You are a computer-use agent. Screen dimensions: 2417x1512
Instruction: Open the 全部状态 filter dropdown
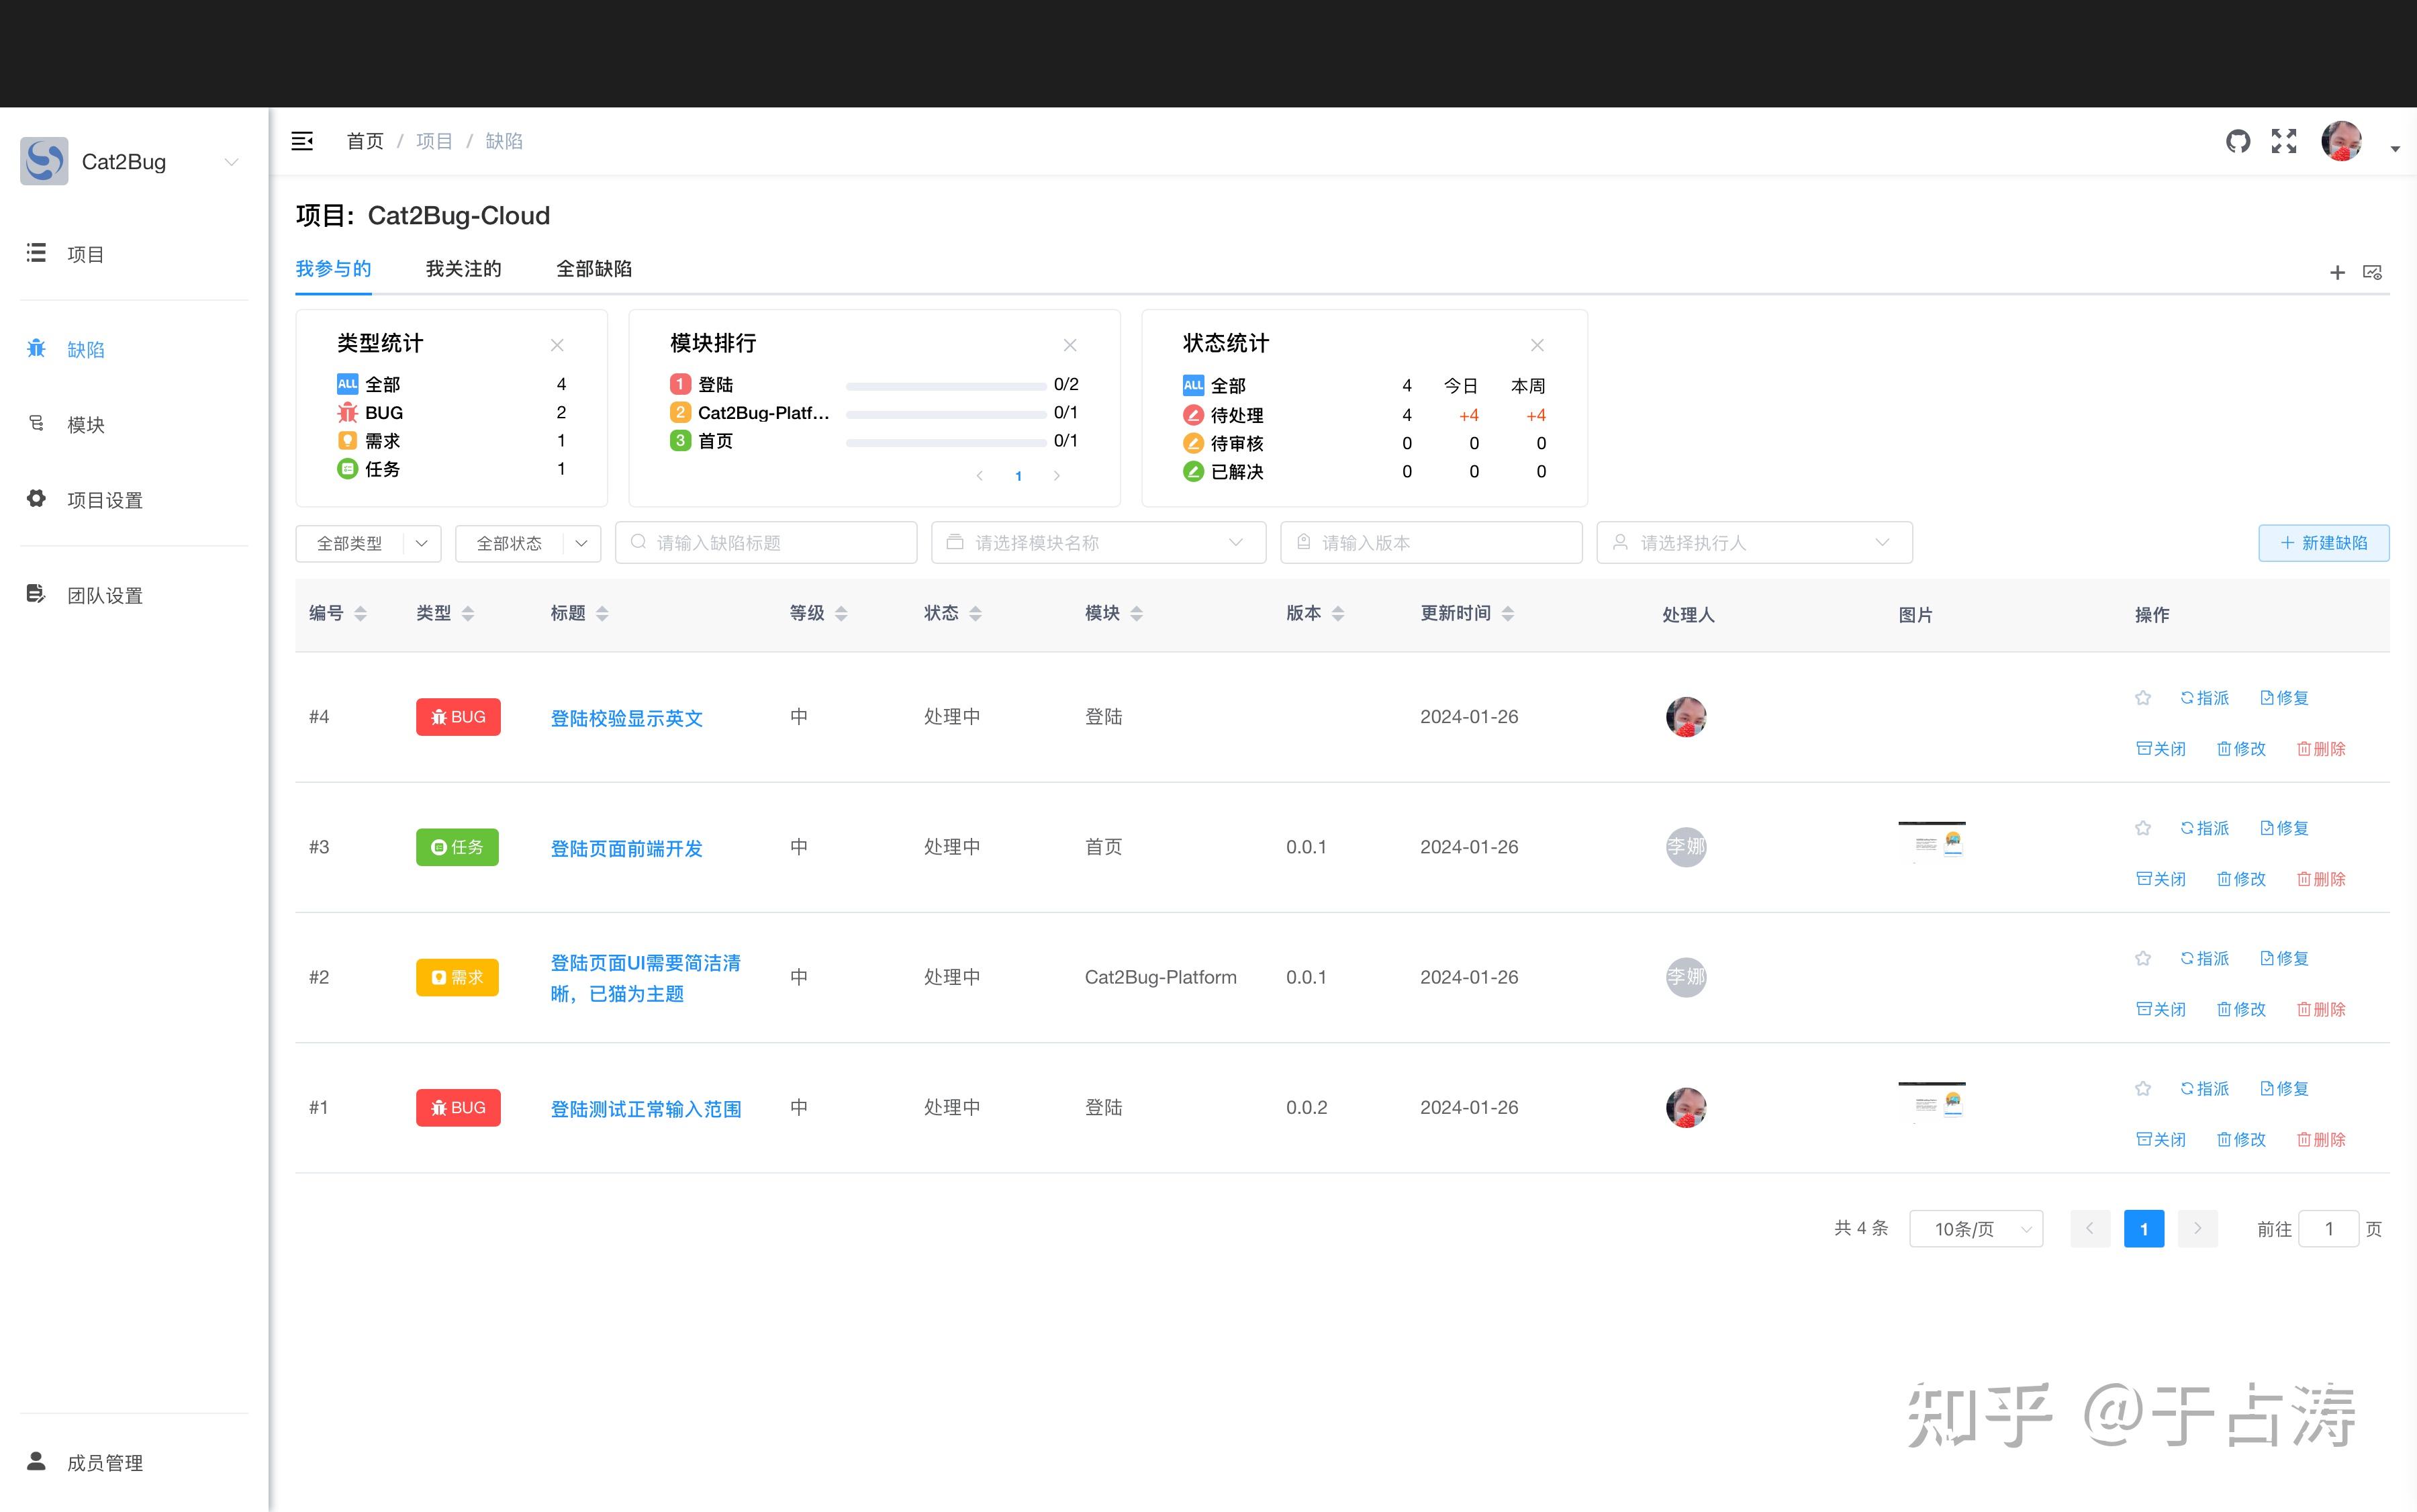[x=528, y=543]
